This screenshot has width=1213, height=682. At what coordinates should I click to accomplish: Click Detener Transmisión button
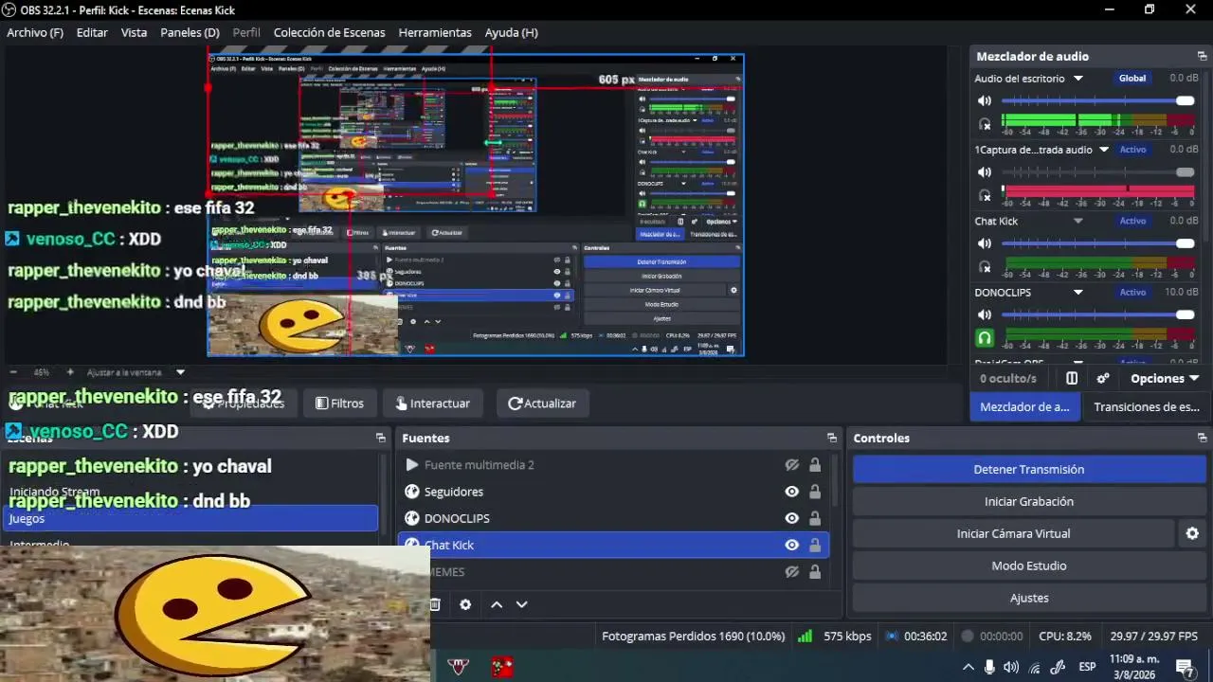tap(1028, 469)
